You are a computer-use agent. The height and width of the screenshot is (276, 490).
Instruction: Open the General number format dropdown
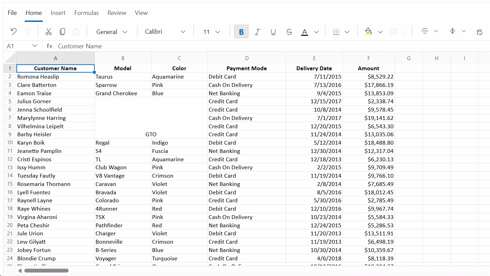112,32
